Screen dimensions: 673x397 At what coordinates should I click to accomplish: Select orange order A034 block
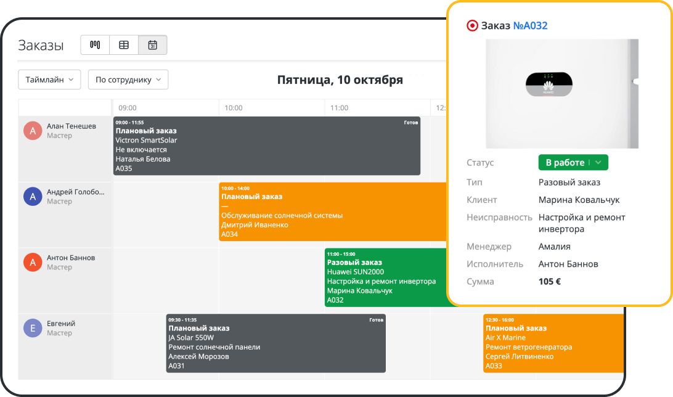(x=333, y=211)
